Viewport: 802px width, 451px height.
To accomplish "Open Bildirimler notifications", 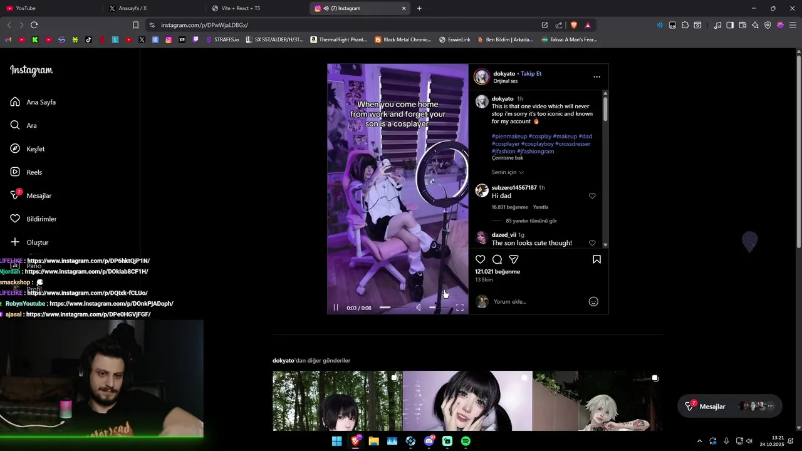I will [33, 219].
